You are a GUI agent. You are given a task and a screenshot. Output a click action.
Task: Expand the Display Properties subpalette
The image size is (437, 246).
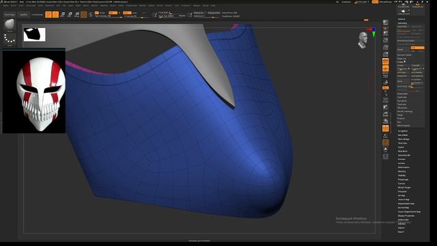pos(406,216)
